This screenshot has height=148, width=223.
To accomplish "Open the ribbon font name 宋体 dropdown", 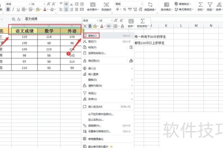I will 29,4.
